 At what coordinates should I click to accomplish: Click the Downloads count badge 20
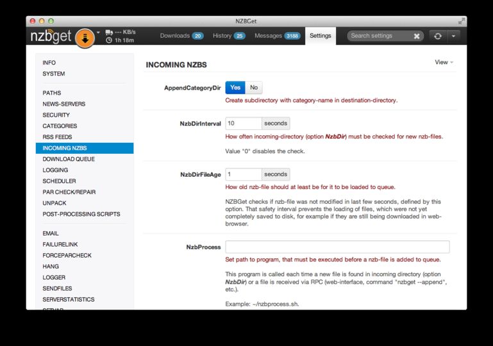coord(197,36)
